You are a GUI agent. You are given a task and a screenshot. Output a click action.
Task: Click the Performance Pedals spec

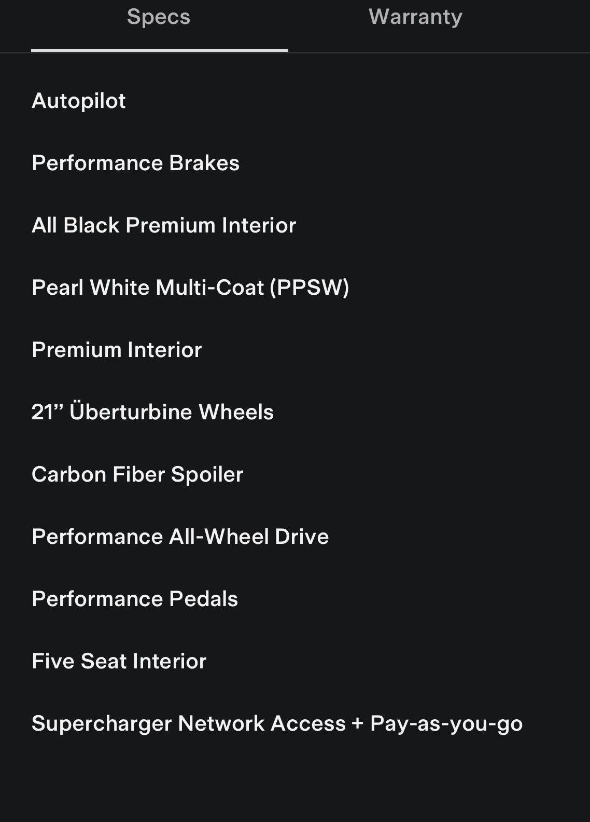(x=135, y=599)
